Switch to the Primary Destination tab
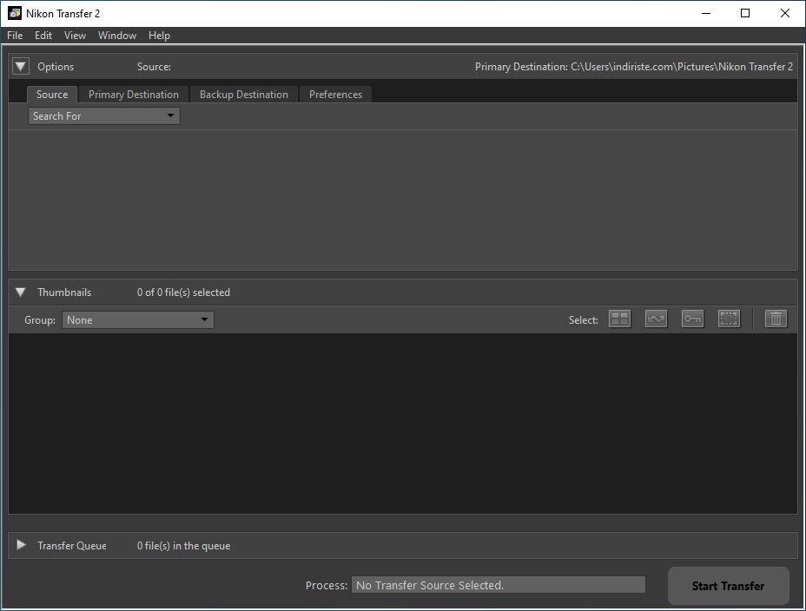Image resolution: width=806 pixels, height=611 pixels. [x=134, y=95]
